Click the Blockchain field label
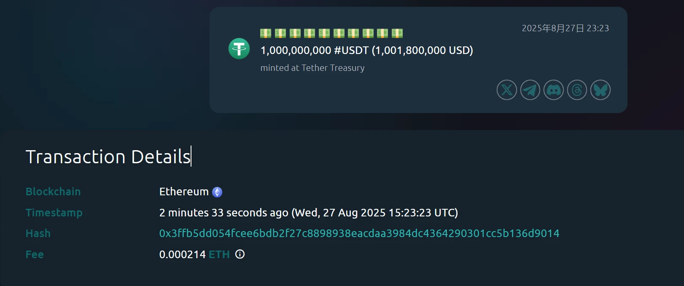Viewport: 684px width, 286px height. 53,192
